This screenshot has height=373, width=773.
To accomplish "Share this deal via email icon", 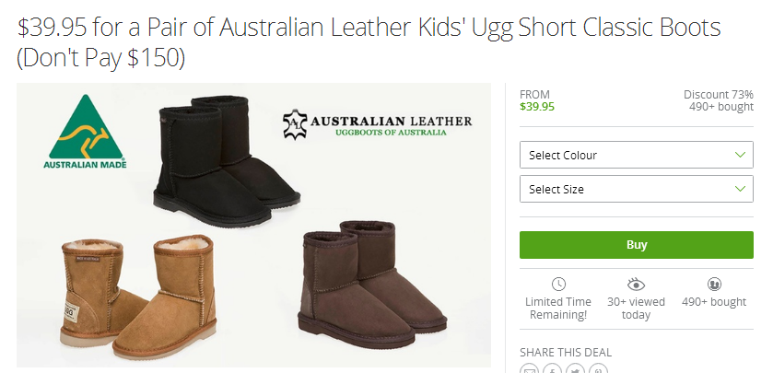I will point(530,369).
